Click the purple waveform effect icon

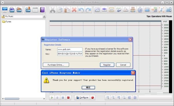104,10
